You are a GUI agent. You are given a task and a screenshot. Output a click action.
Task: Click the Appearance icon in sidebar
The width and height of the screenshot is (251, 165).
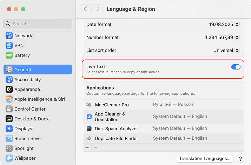9,89
